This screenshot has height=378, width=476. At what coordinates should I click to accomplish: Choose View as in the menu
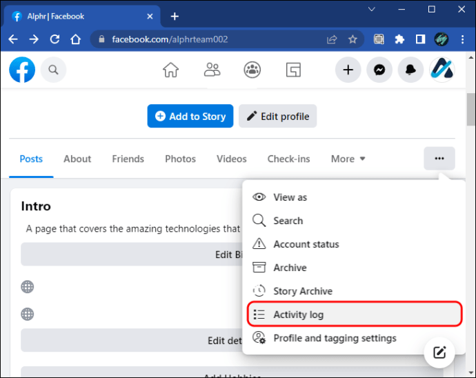[x=290, y=197]
